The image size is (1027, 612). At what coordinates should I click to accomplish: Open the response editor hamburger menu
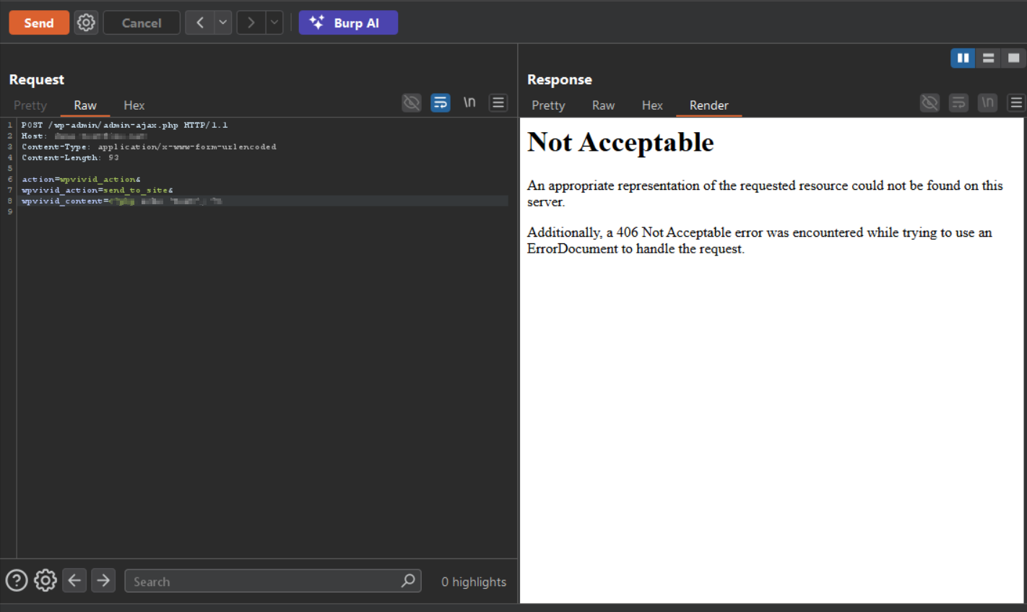pyautogui.click(x=1015, y=102)
